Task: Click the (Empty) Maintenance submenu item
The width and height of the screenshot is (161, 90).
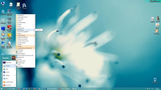Action: pyautogui.click(x=39, y=30)
